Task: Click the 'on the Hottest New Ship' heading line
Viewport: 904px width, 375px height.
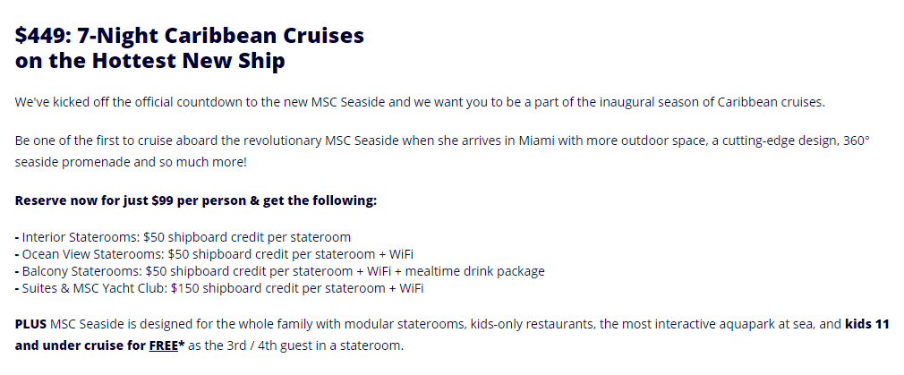Action: pyautogui.click(x=149, y=61)
